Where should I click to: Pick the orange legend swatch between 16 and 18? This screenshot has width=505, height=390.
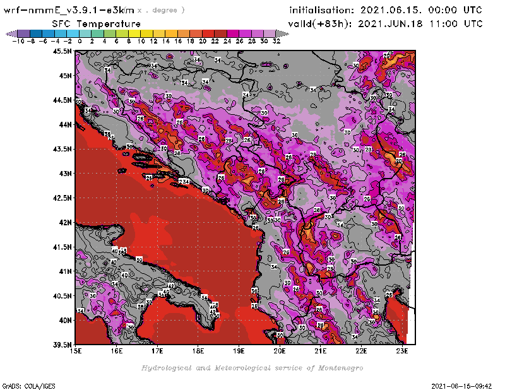coord(184,33)
